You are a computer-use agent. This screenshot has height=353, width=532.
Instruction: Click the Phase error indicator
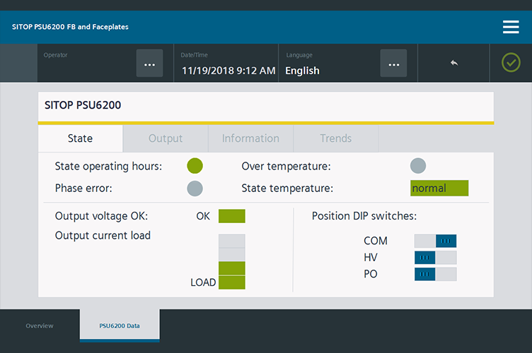(195, 189)
